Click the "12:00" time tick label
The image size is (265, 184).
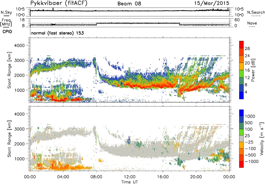point(130,177)
